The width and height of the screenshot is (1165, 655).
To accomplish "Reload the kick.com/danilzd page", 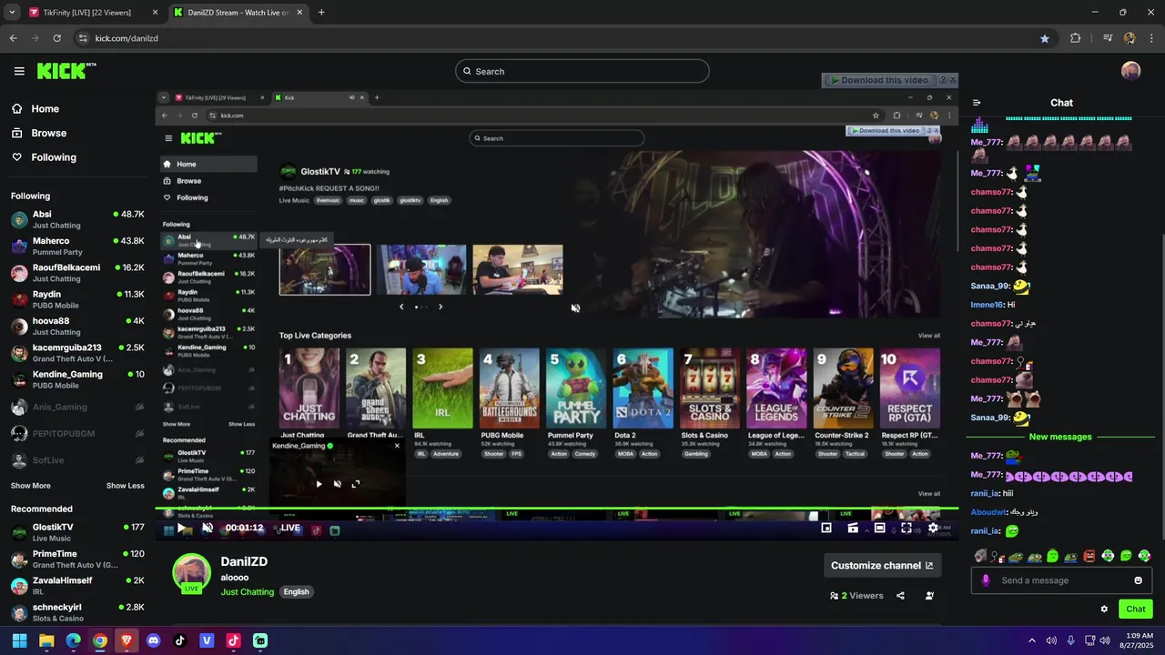I will tap(56, 38).
